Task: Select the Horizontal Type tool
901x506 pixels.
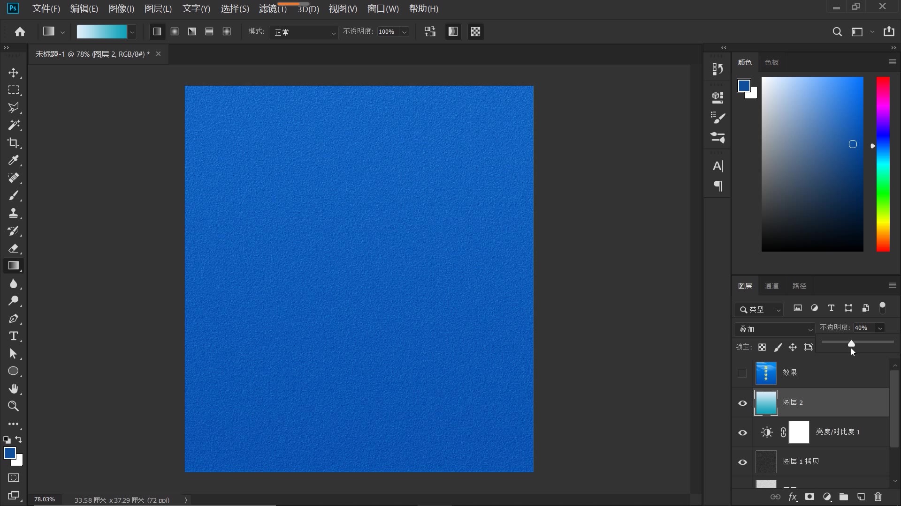Action: [13, 336]
